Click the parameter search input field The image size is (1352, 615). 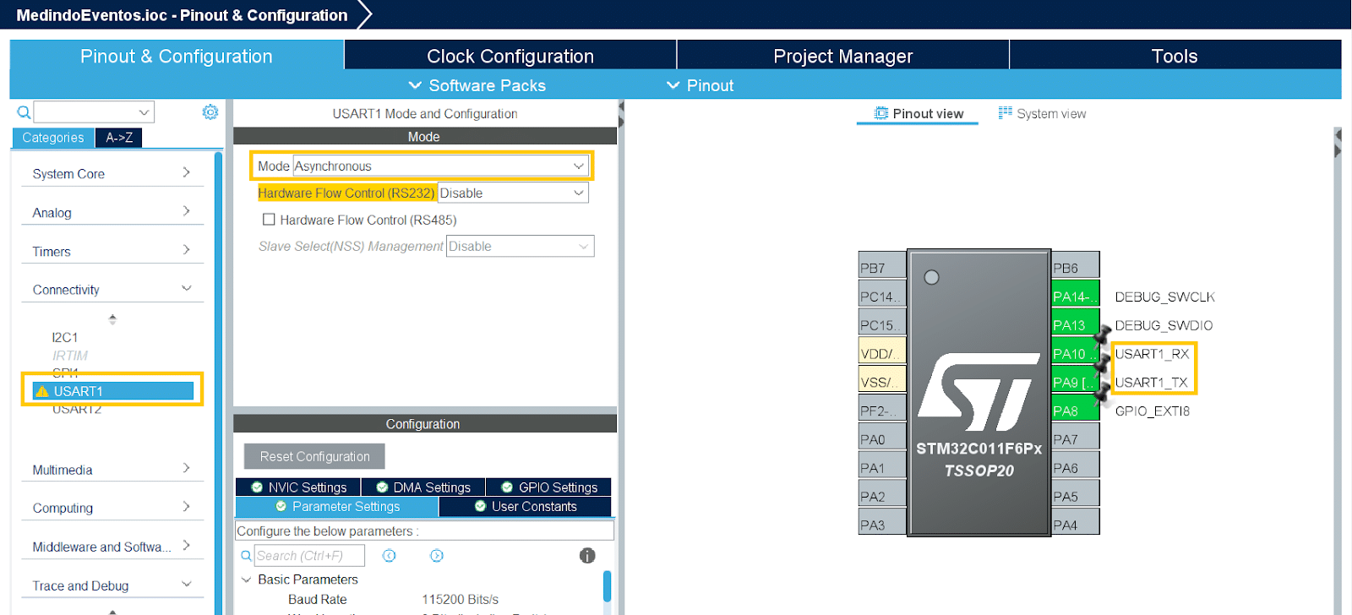pos(308,556)
